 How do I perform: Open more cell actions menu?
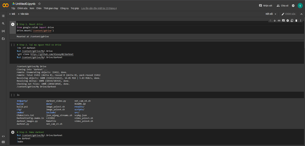(300, 20)
